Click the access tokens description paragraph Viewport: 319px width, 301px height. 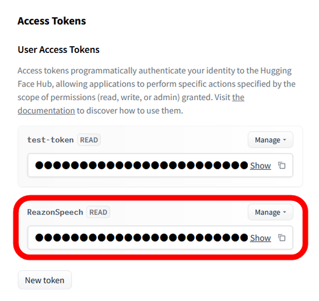(x=157, y=90)
